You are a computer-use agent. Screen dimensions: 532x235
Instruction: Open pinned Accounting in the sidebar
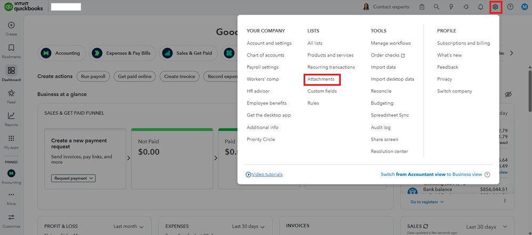pyautogui.click(x=11, y=177)
